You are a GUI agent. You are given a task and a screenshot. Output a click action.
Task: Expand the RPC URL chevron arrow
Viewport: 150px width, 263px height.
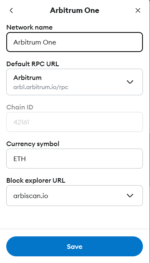click(130, 82)
